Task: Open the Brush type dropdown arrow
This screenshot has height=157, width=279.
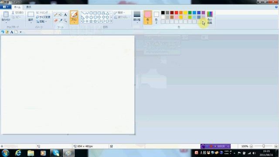Action: (74, 22)
